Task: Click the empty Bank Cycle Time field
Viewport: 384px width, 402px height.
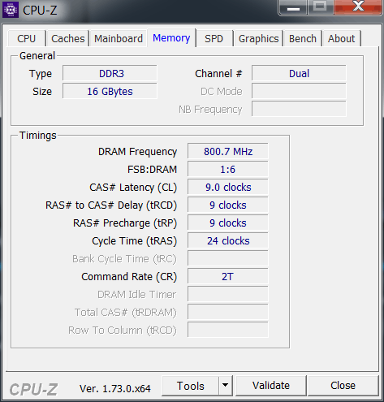Action: click(228, 258)
